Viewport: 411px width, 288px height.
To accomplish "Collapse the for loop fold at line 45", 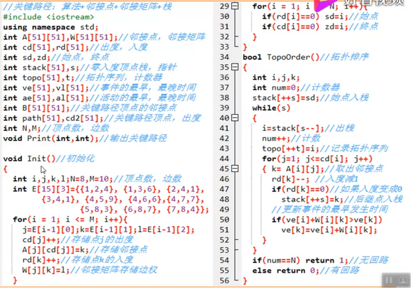I will (235, 169).
